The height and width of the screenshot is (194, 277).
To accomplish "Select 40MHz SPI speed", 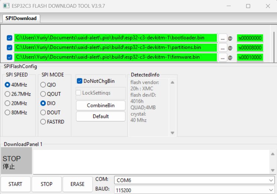I will tap(16, 85).
